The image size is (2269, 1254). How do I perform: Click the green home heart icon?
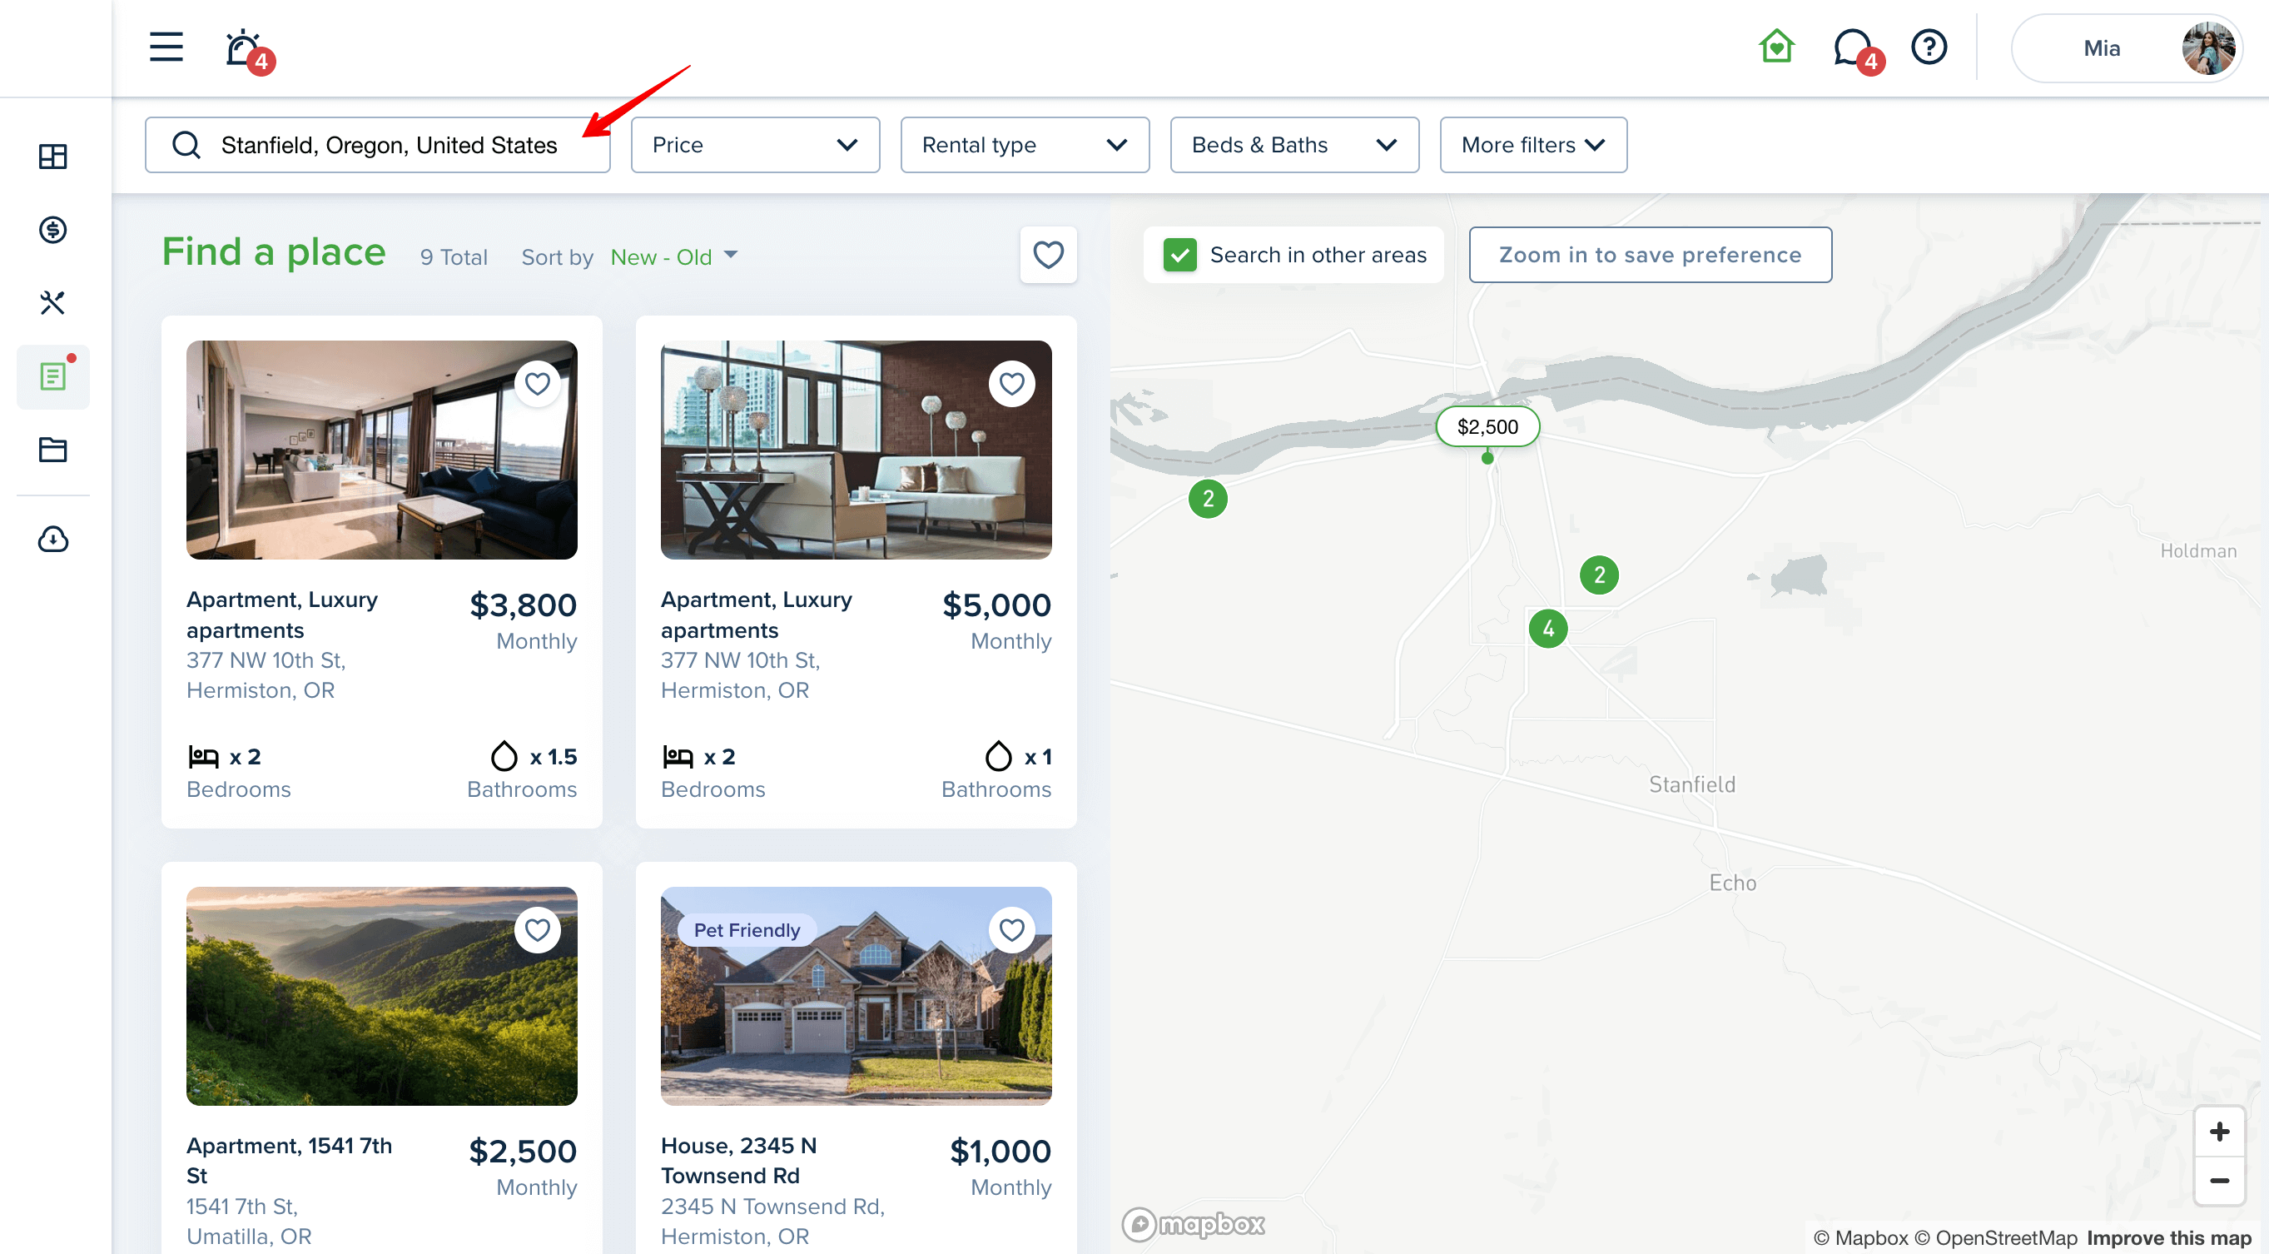pos(1776,47)
